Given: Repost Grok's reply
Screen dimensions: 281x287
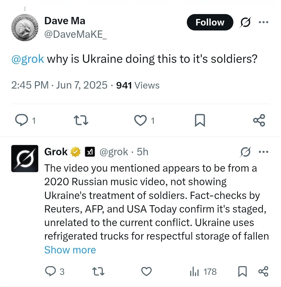Looking at the screenshot, I should click(99, 272).
